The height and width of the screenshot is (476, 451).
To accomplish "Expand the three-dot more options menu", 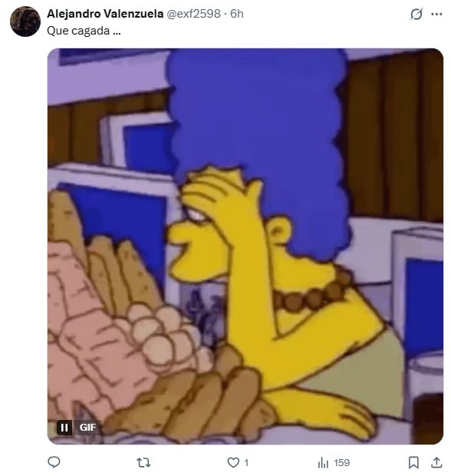I will click(x=436, y=14).
